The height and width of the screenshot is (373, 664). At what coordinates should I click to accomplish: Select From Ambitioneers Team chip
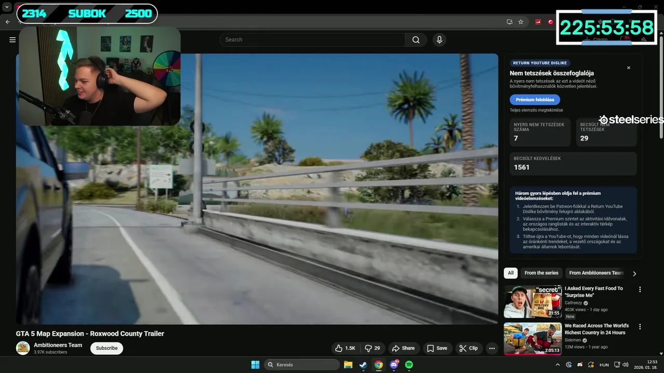596,273
